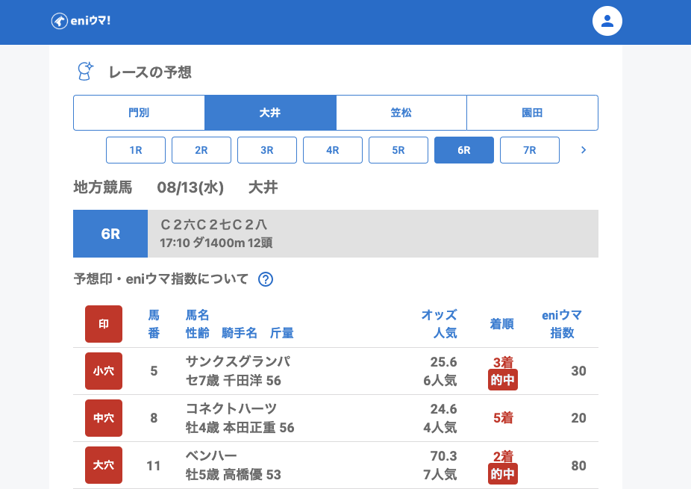Select race 5R
The image size is (691, 489).
click(x=398, y=150)
